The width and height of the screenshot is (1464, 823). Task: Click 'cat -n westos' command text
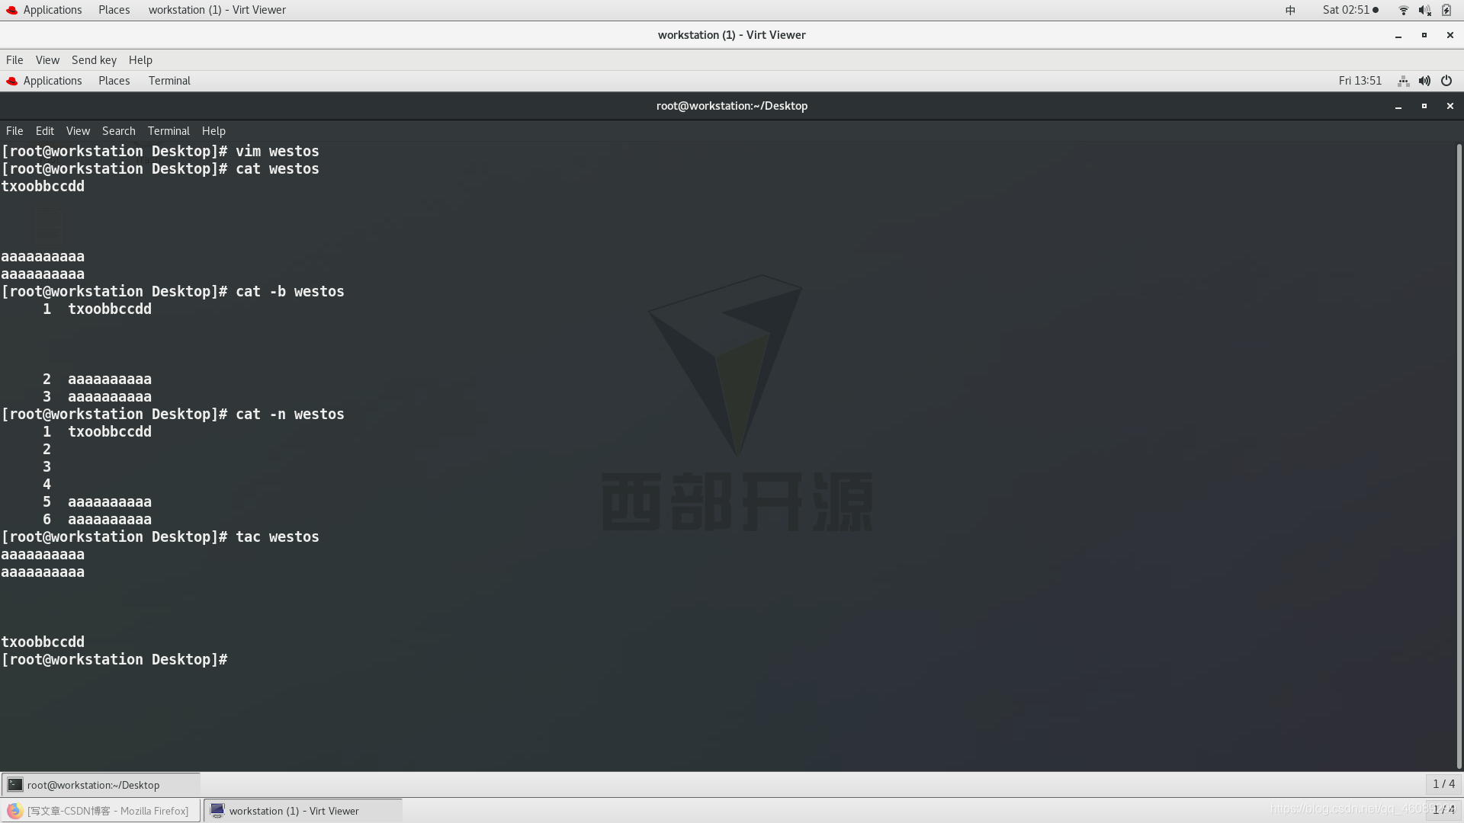(290, 415)
